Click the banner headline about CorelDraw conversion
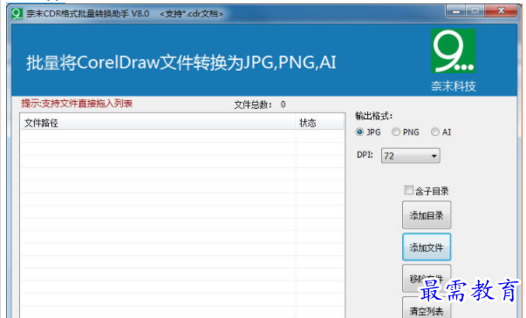The width and height of the screenshot is (526, 318). click(181, 63)
